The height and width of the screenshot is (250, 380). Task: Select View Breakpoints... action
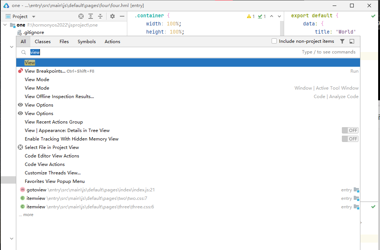click(x=188, y=71)
